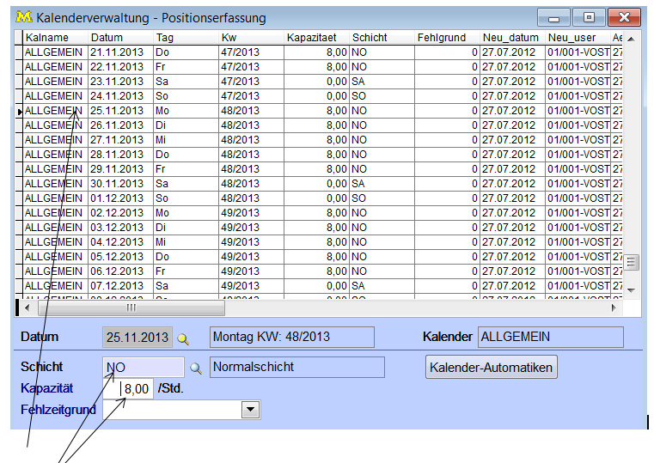Click the Schicht column header in table

coord(381,38)
